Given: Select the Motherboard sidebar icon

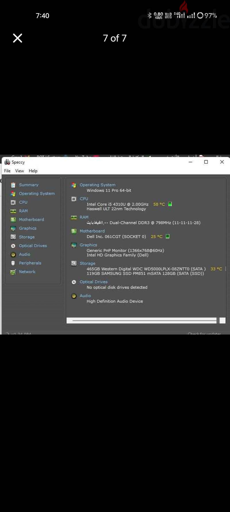Looking at the screenshot, I should pos(13,220).
